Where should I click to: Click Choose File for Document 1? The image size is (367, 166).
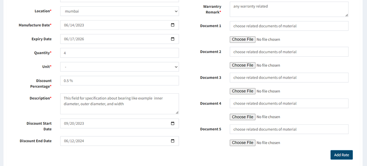242,39
